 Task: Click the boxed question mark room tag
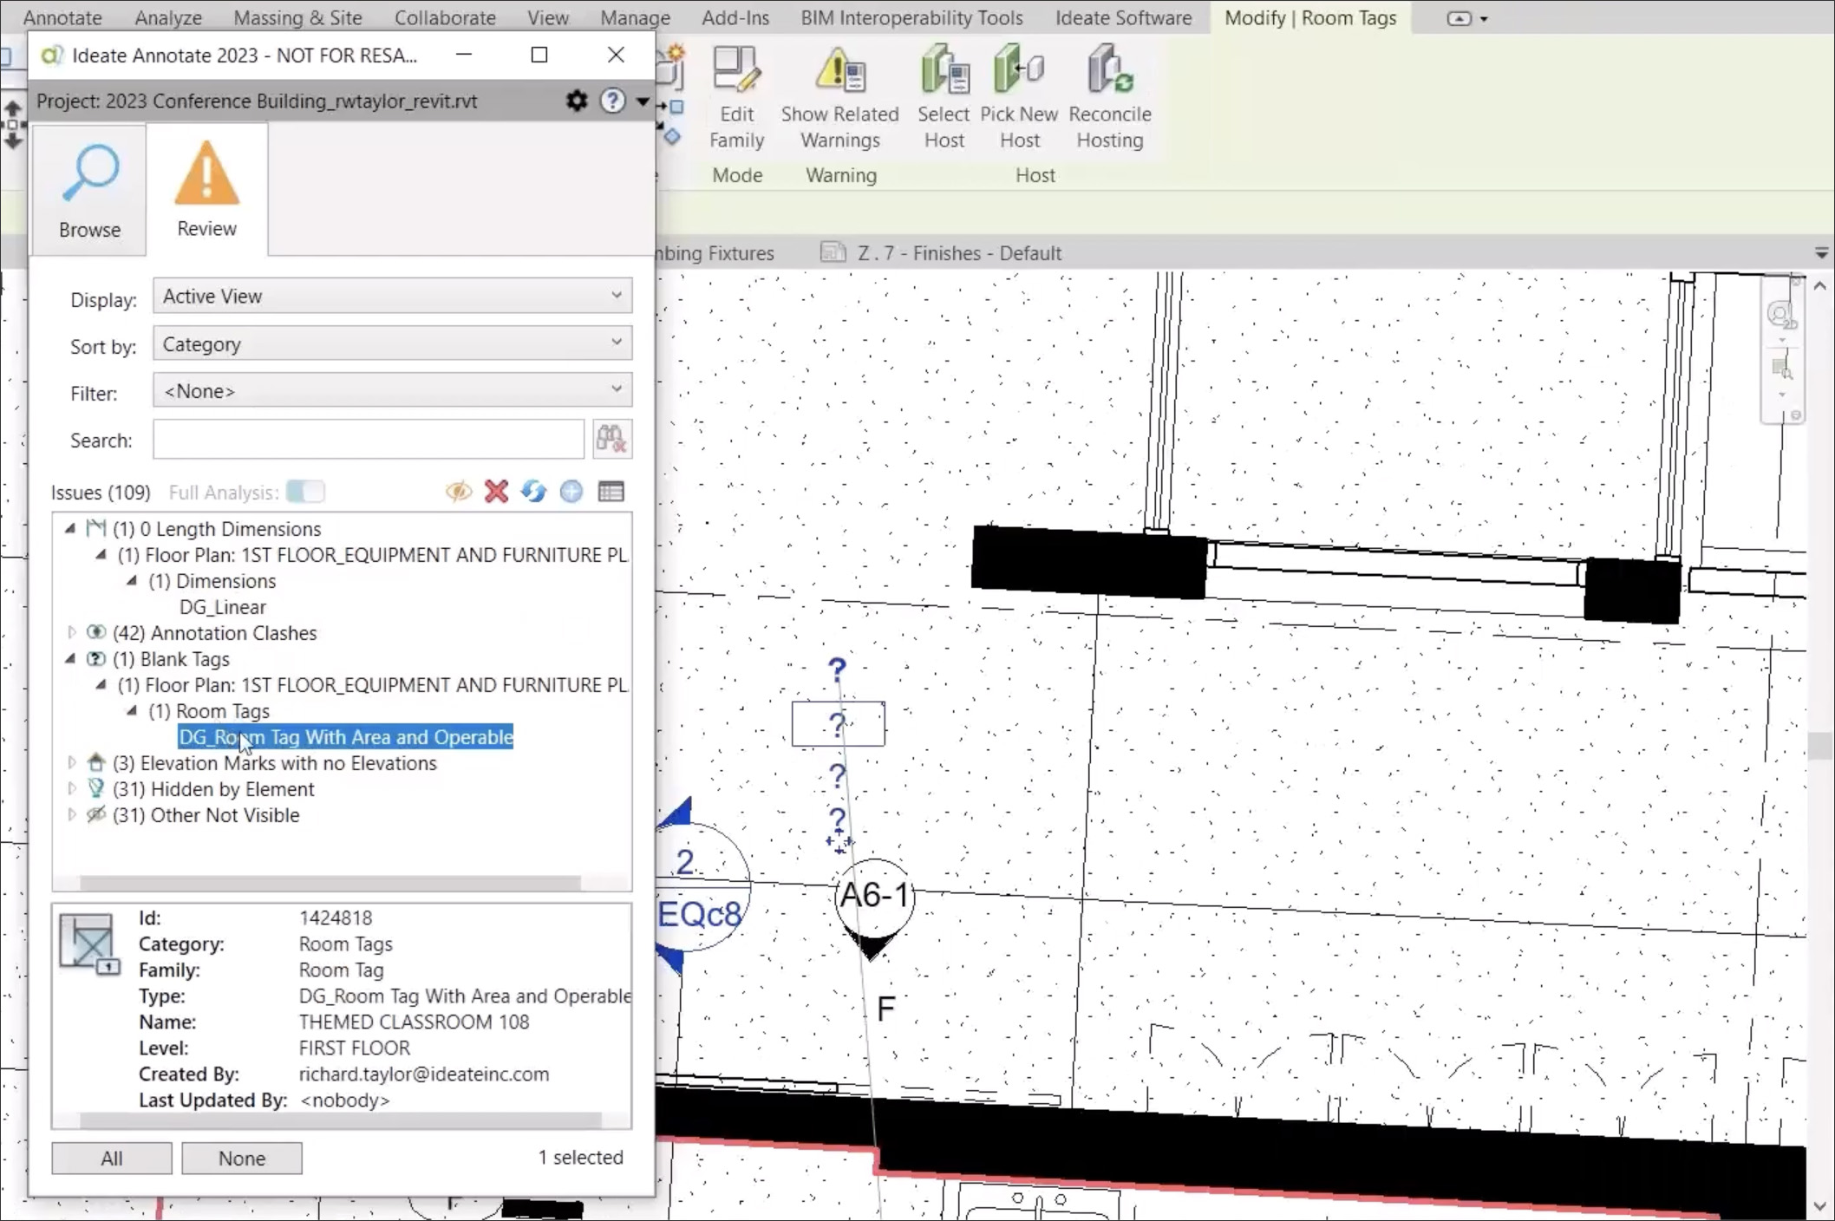click(839, 724)
